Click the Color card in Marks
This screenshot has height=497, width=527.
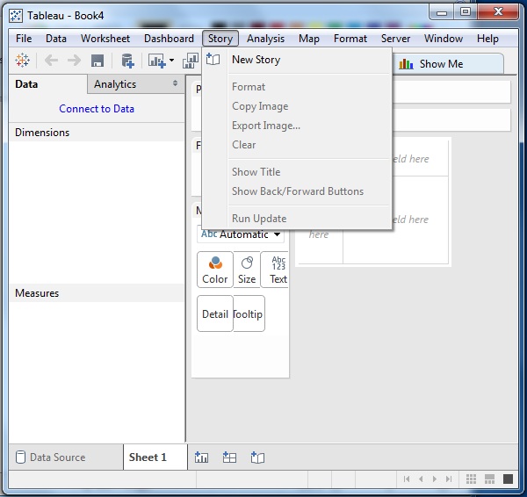pyautogui.click(x=215, y=270)
